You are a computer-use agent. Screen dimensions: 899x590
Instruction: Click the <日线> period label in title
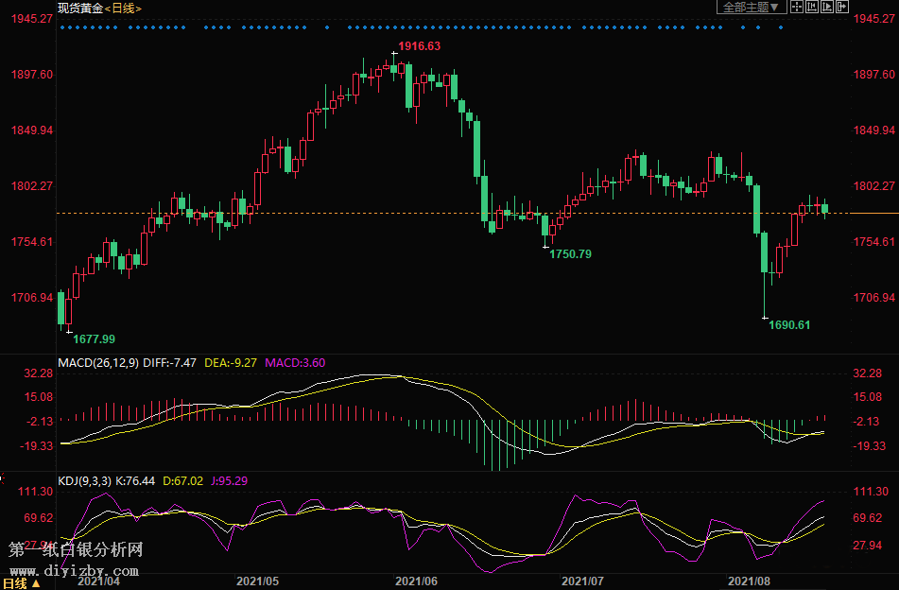(x=123, y=8)
